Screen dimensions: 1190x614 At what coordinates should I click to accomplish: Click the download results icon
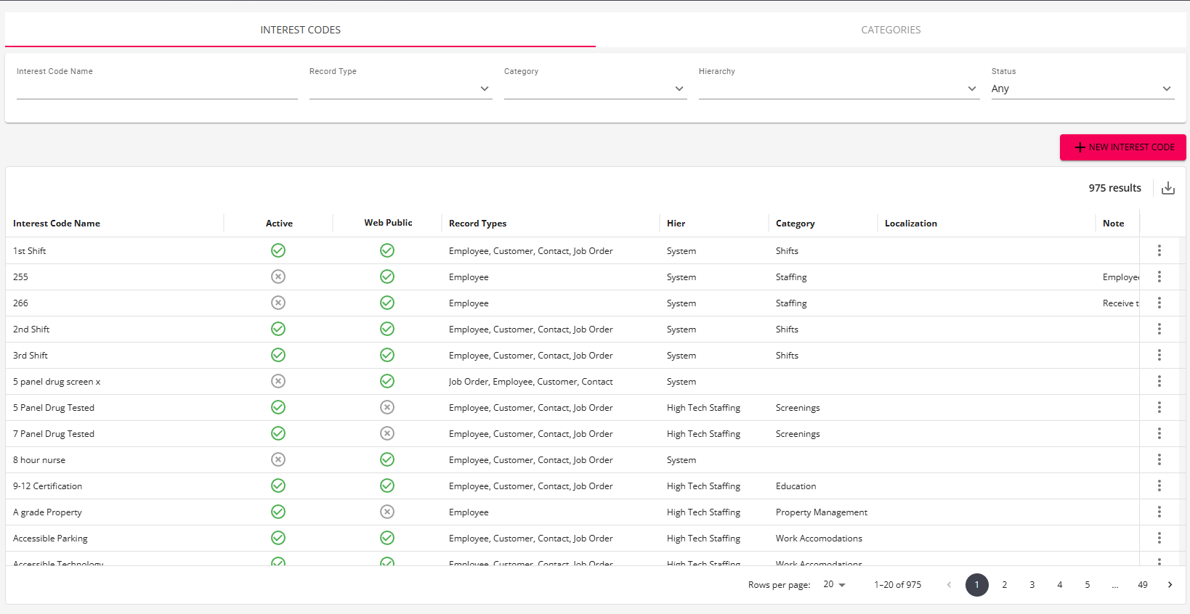1167,188
